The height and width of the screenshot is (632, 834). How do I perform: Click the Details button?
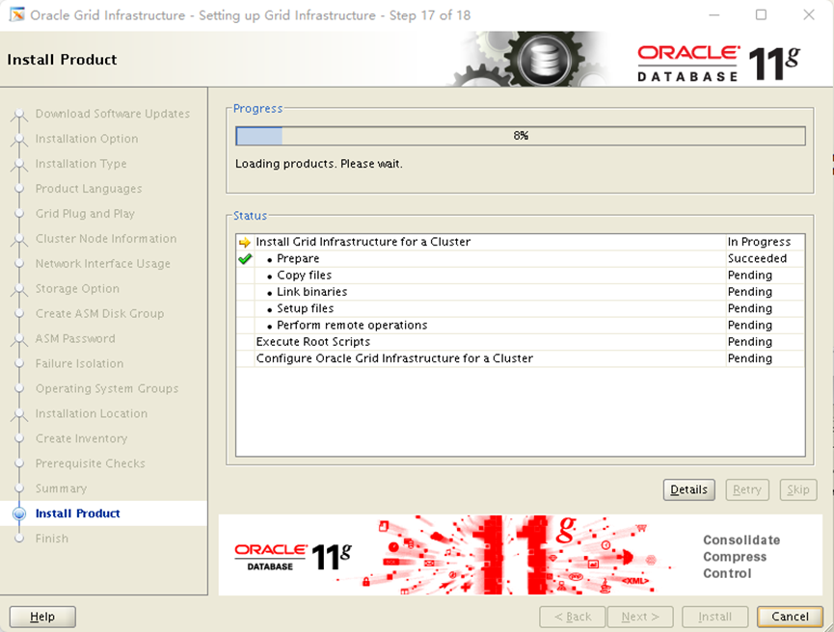tap(688, 489)
